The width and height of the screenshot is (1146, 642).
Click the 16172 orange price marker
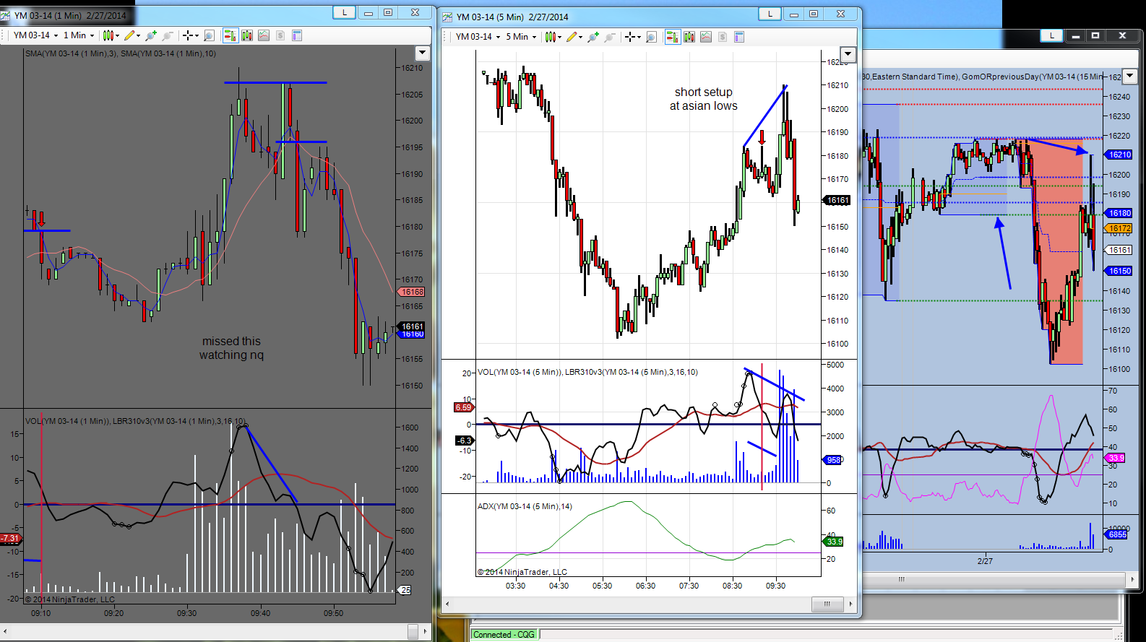(1119, 228)
